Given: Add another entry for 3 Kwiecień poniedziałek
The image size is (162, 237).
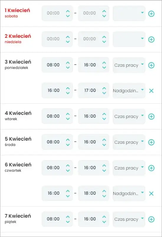Looking at the screenshot, I should 151,65.
